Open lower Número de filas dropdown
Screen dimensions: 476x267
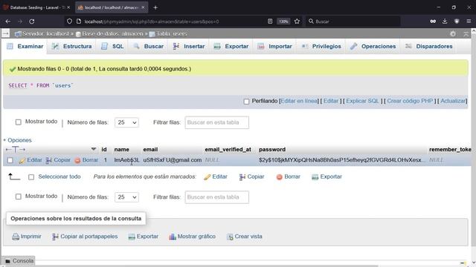pyautogui.click(x=126, y=197)
